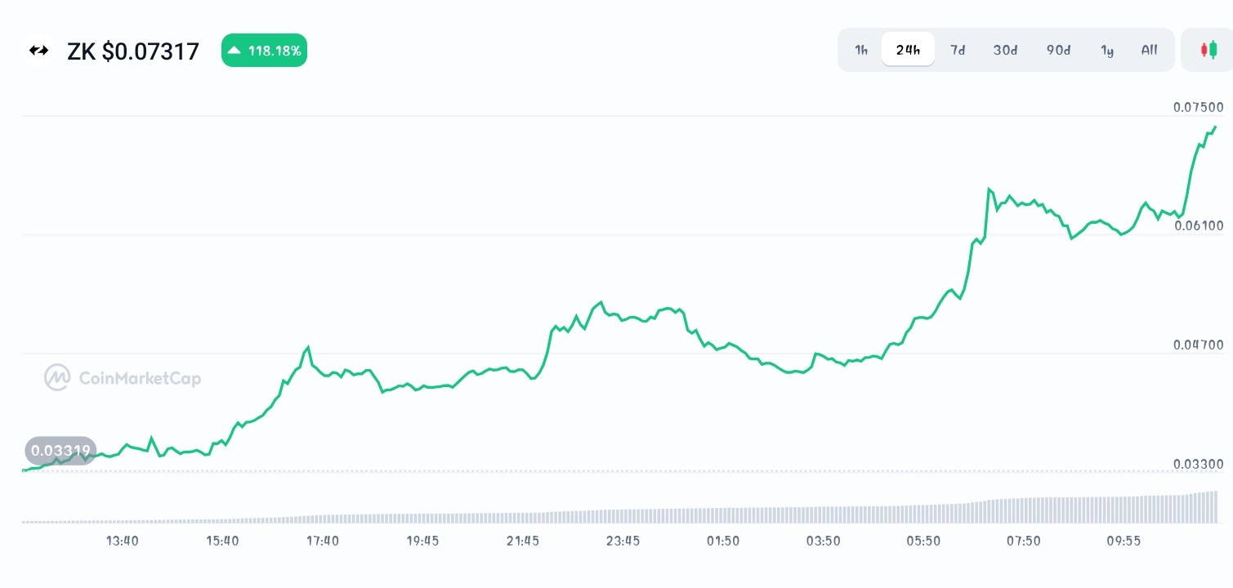Select the 7d time range tab
This screenshot has width=1233, height=588.
point(958,50)
